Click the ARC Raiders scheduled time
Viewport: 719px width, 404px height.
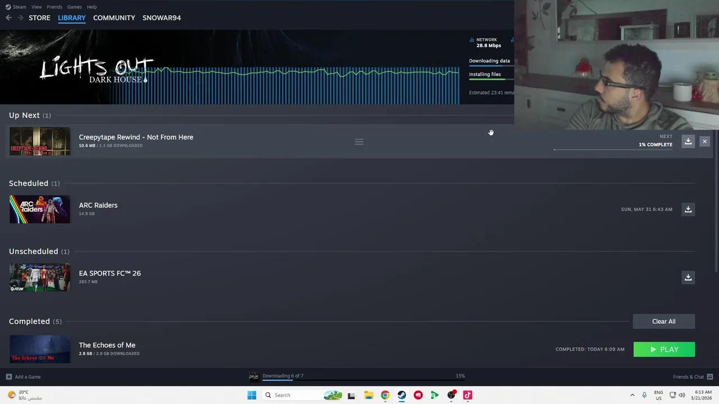click(647, 209)
